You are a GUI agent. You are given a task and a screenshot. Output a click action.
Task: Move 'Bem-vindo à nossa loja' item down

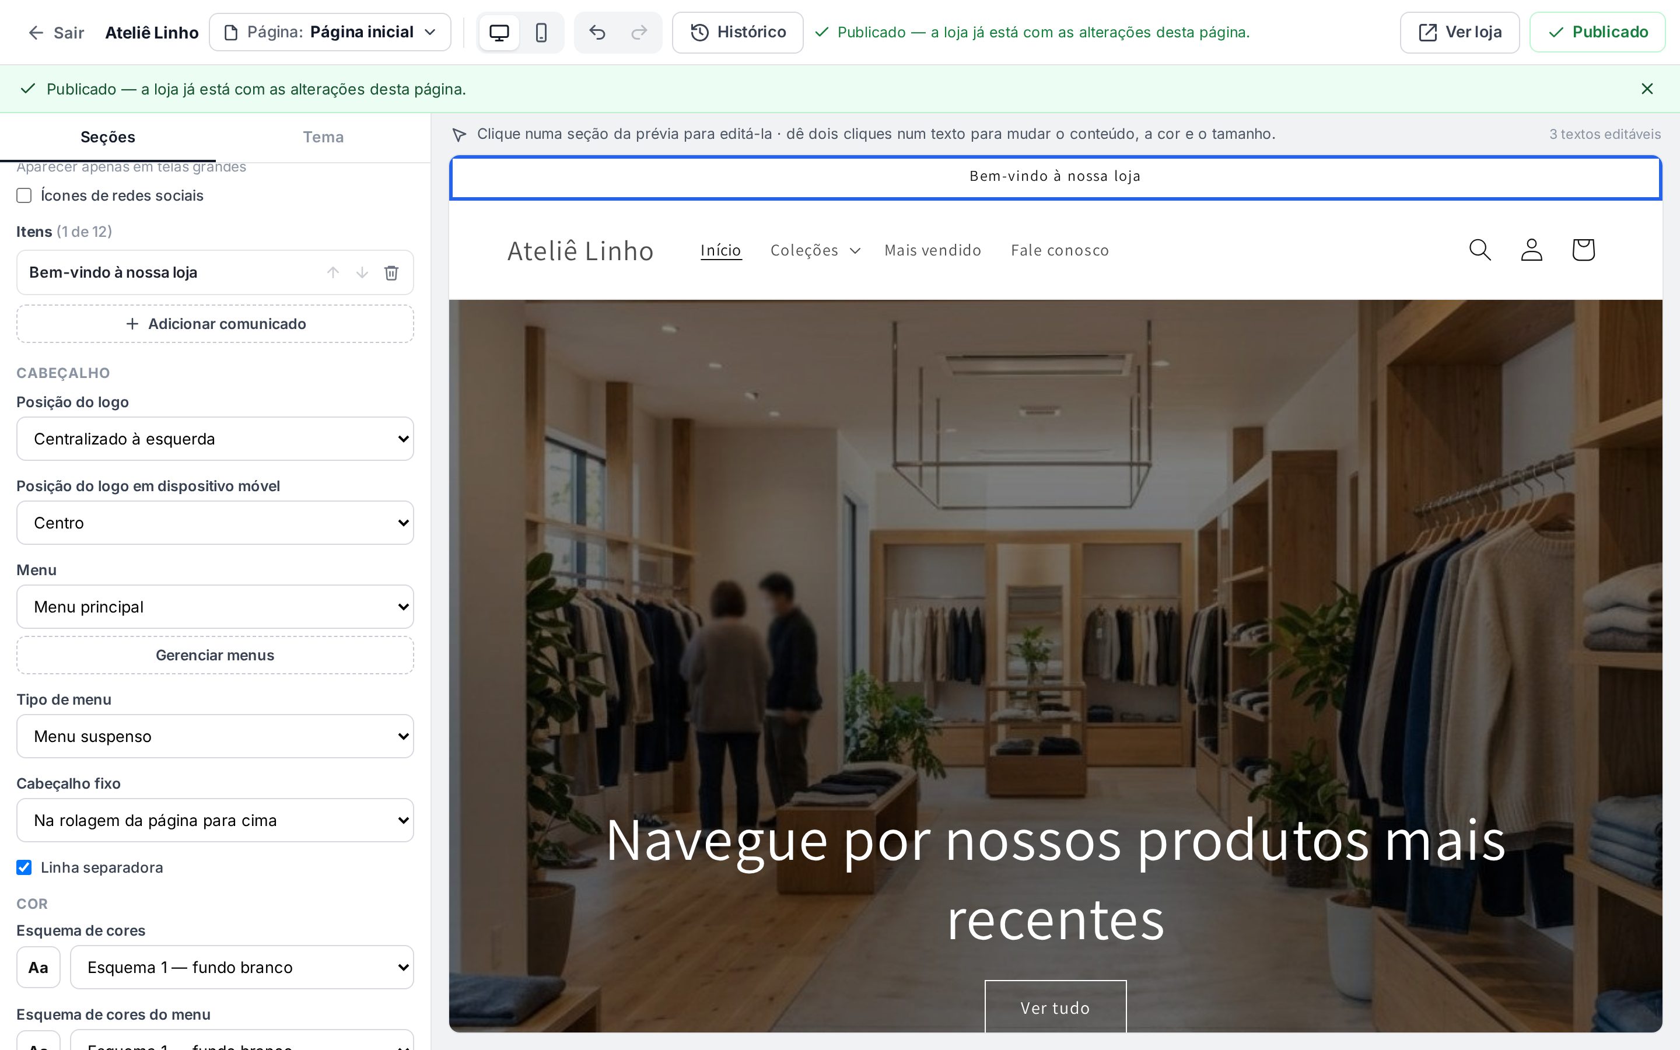[x=362, y=273]
